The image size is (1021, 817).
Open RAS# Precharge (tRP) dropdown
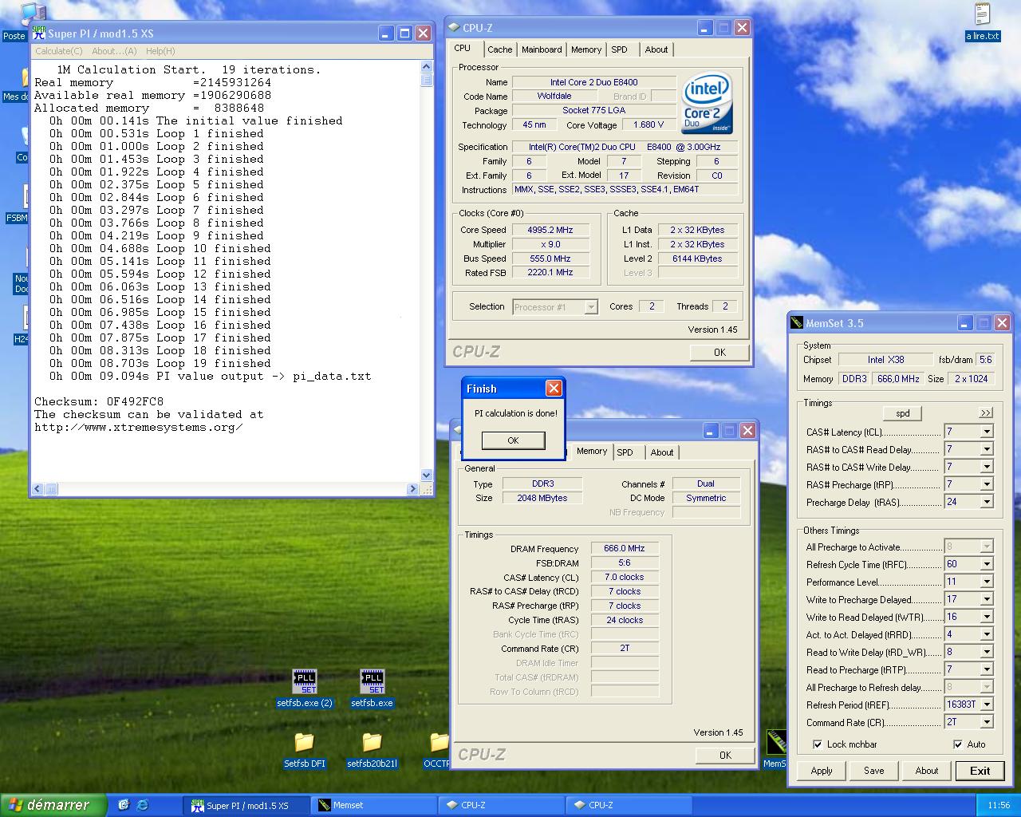coord(987,484)
